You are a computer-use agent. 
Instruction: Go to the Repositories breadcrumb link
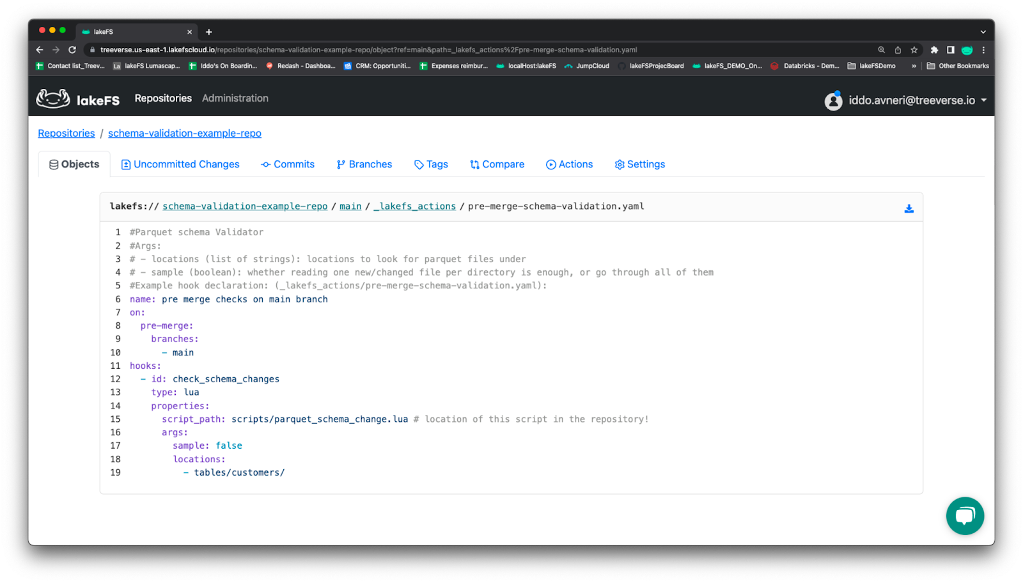coord(66,133)
